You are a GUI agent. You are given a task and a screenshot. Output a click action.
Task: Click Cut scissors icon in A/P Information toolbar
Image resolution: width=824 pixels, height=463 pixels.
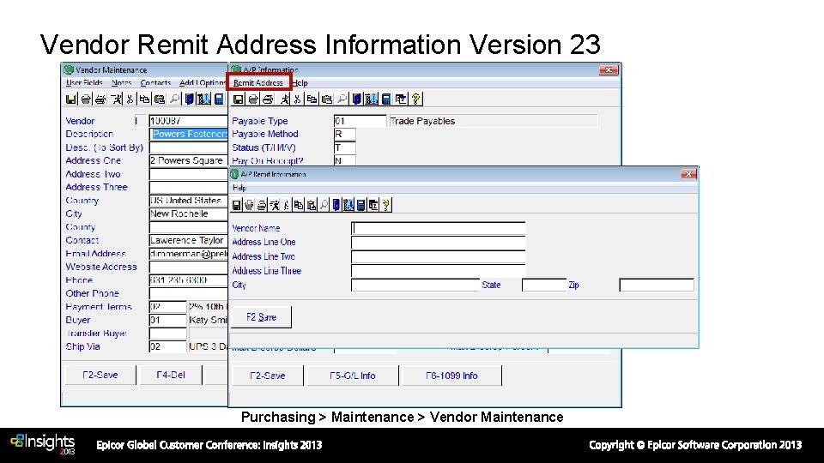[298, 99]
